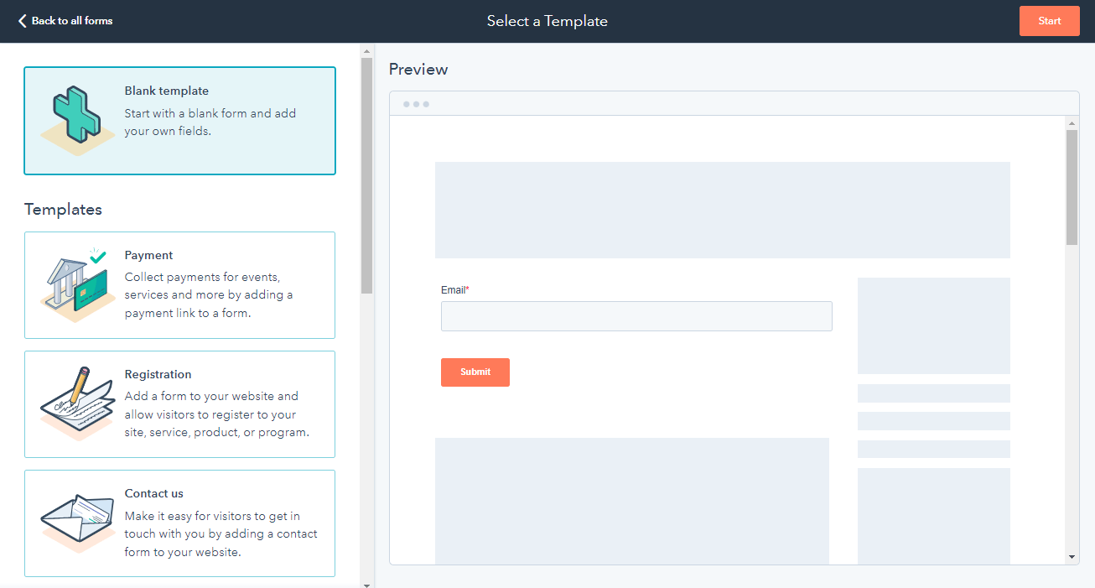Click the required asterisk next to Email

click(466, 286)
